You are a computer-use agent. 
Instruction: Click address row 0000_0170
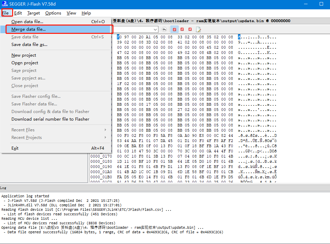point(101,156)
